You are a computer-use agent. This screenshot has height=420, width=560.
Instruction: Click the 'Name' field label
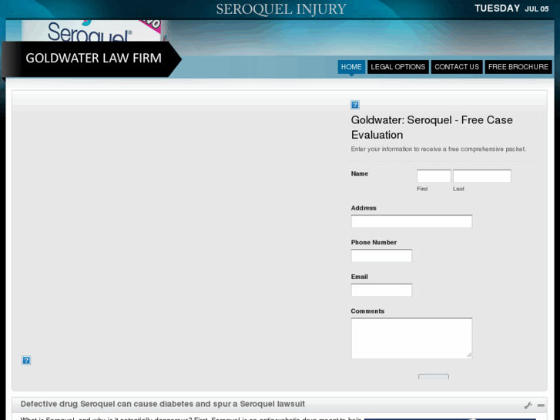tap(359, 173)
